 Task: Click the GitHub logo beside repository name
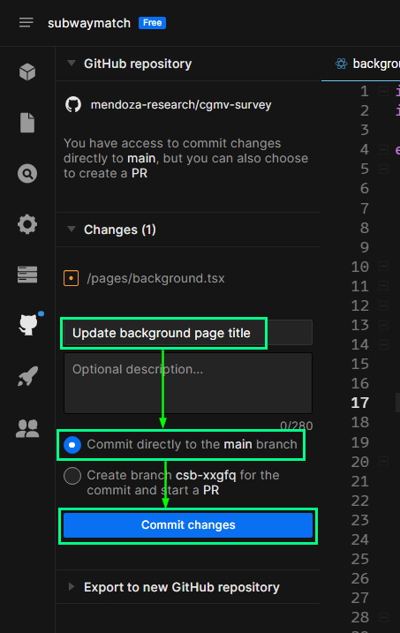(x=73, y=105)
